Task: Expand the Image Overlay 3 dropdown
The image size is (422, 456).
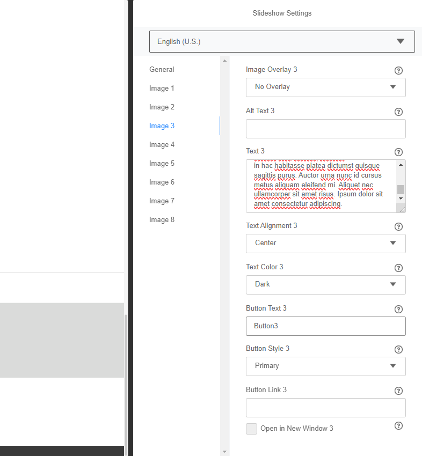Action: click(325, 87)
